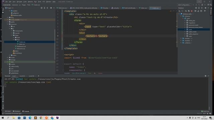The width and height of the screenshot is (214, 120).
Task: Select Dashboard.vue in Project tree
Action: [x=21, y=46]
